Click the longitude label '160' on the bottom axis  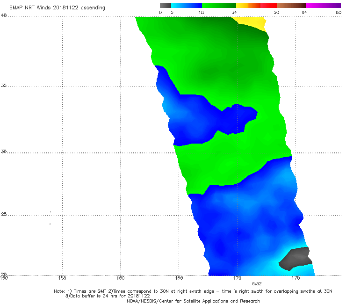click(x=121, y=278)
